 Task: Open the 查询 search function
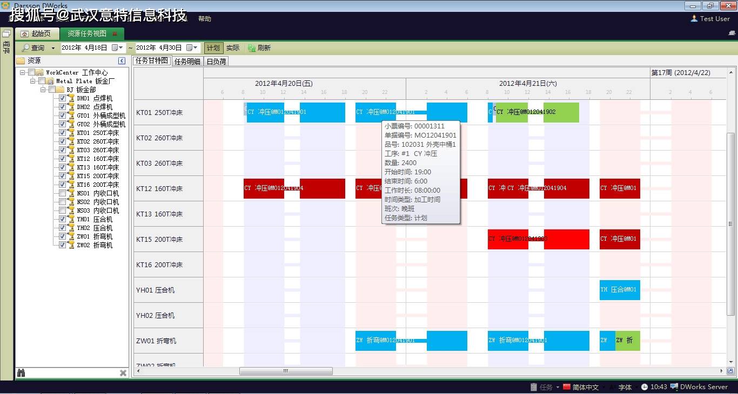37,47
